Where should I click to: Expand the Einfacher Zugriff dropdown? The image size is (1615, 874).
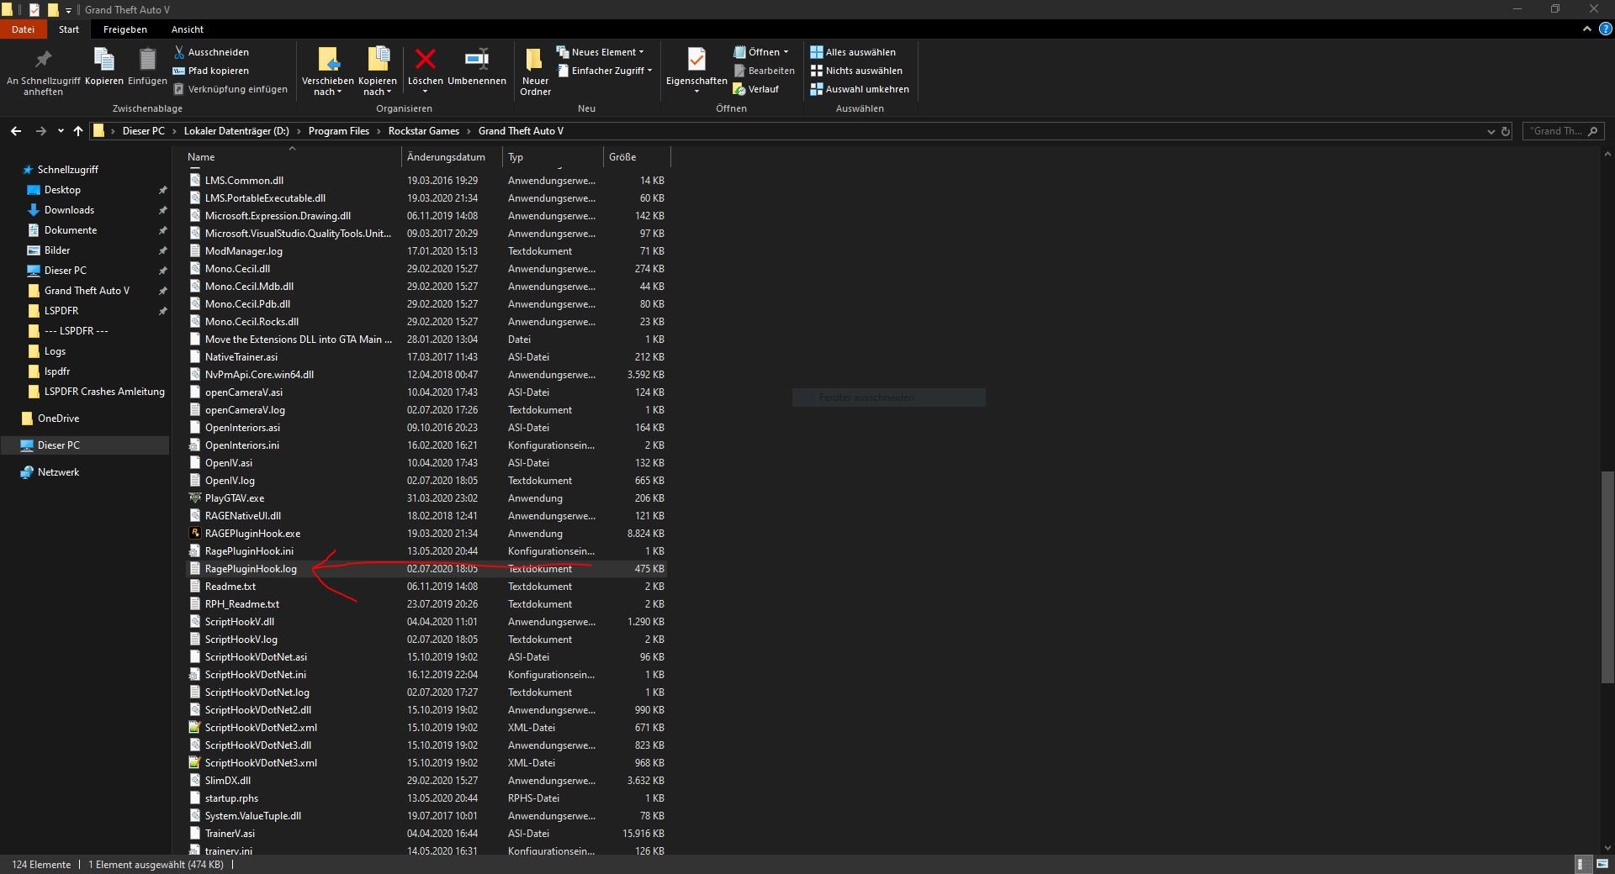click(x=606, y=71)
